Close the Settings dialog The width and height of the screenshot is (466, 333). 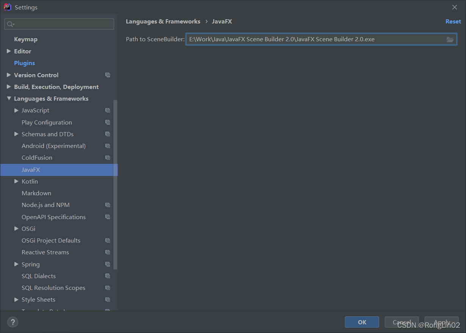coord(455,7)
